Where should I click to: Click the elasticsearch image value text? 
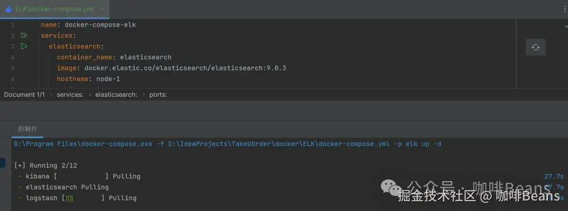point(185,68)
